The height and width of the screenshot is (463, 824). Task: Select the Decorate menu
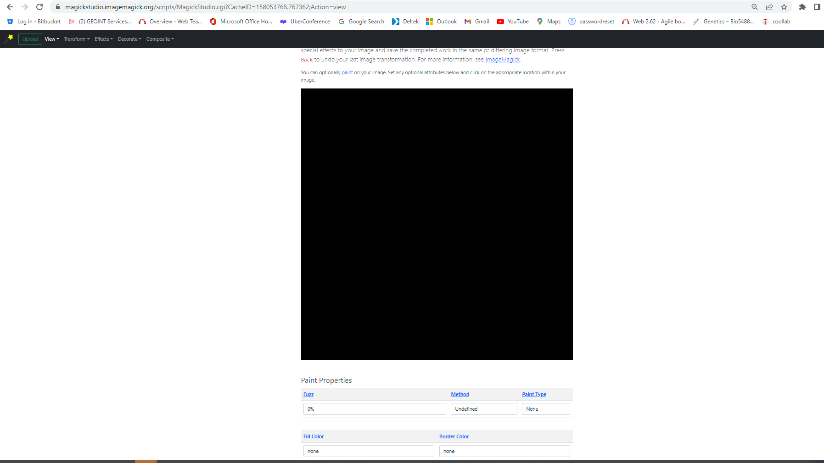tap(129, 39)
